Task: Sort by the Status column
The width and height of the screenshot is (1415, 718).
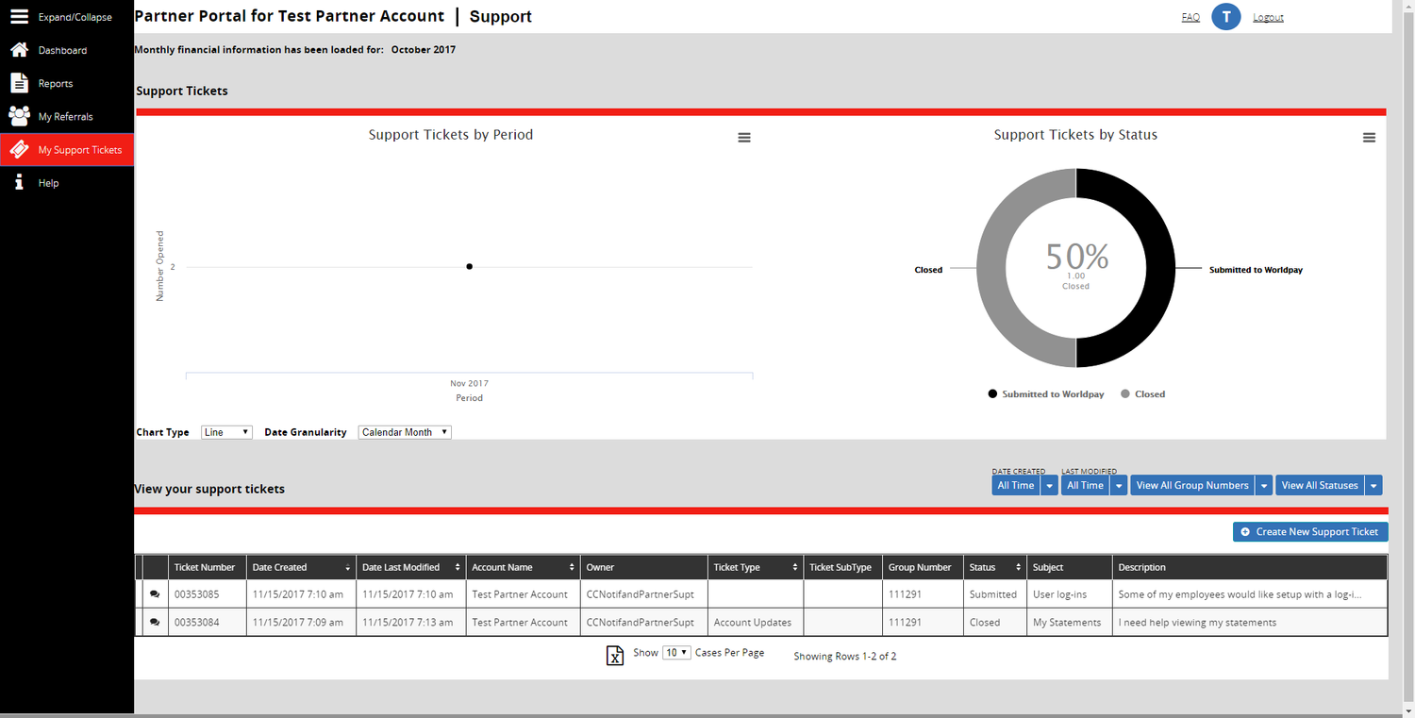Action: [x=995, y=567]
